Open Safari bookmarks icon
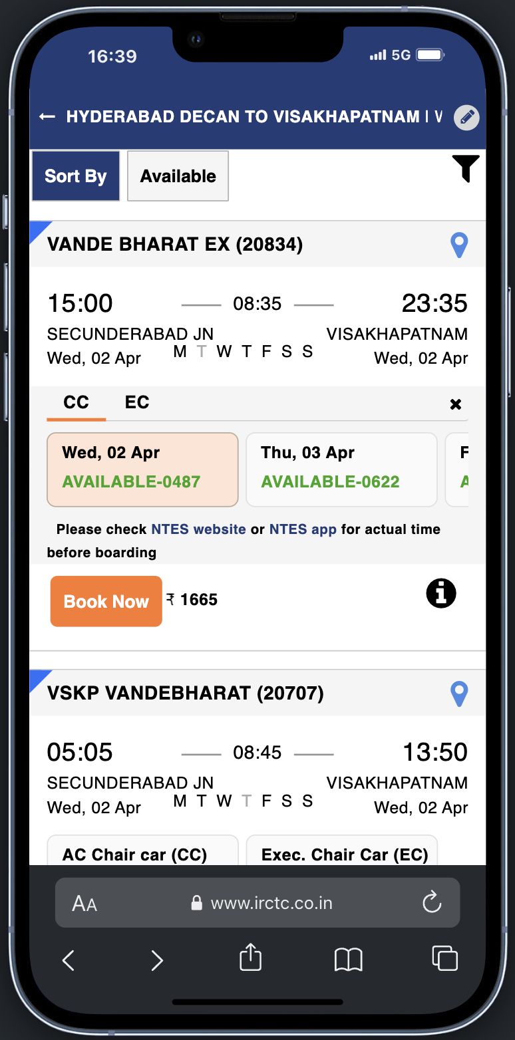The height and width of the screenshot is (1040, 515). (x=347, y=960)
